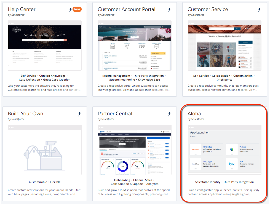270x205 pixels.
Task: Click 'by Salesforce' under Partner Central
Action: (x=106, y=119)
